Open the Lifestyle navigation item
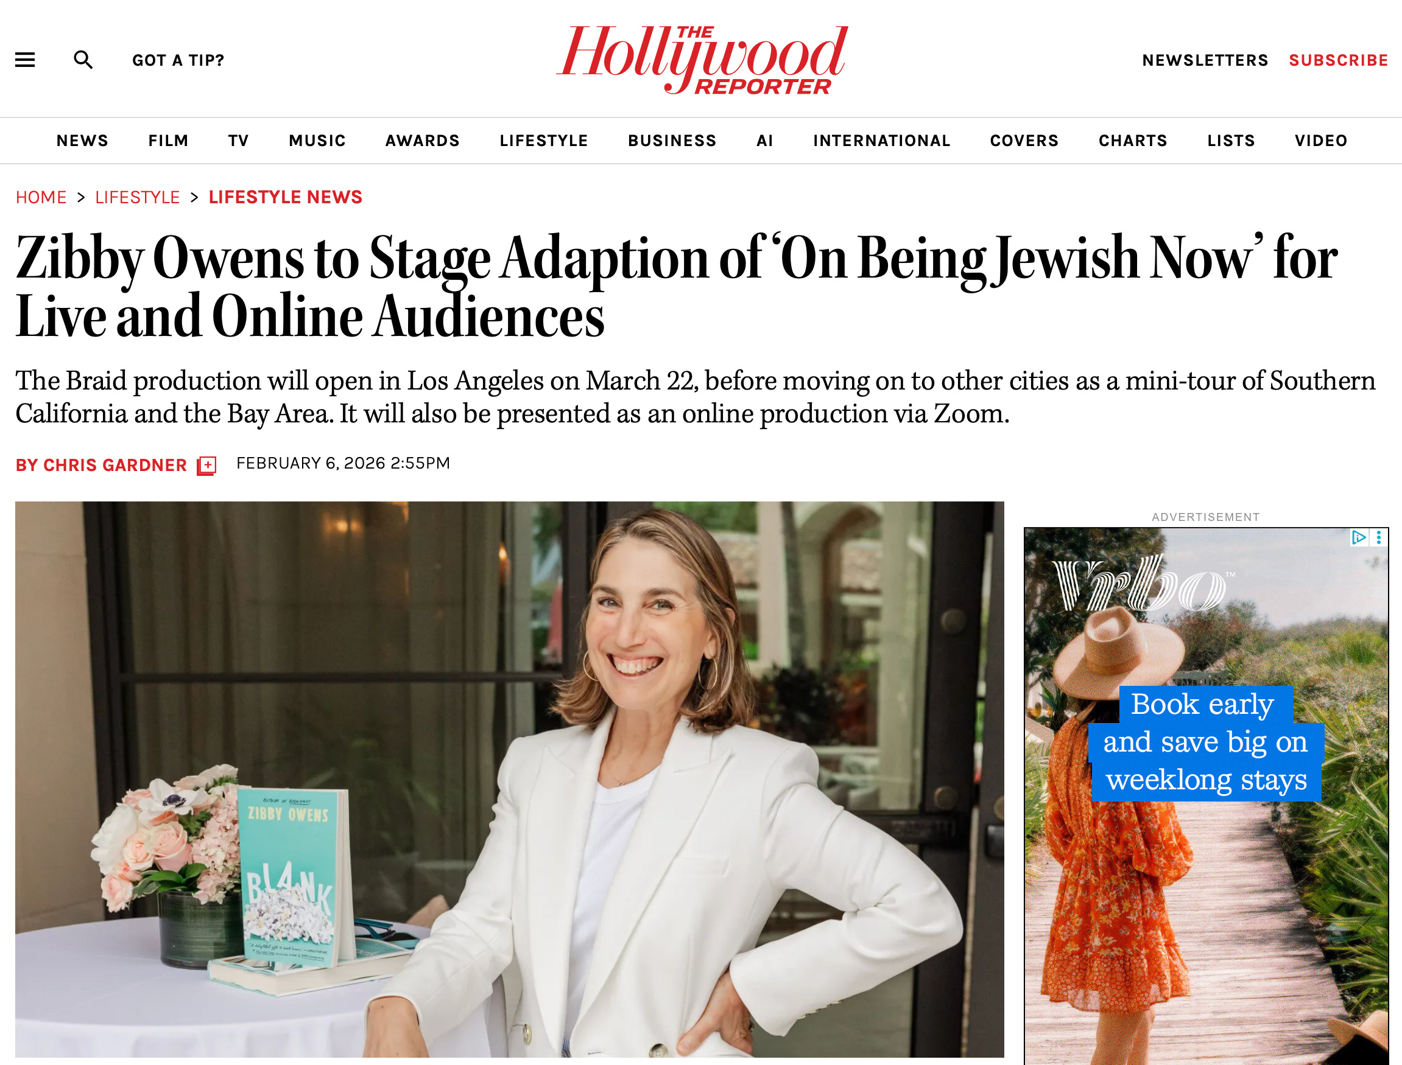The width and height of the screenshot is (1402, 1065). pos(544,141)
